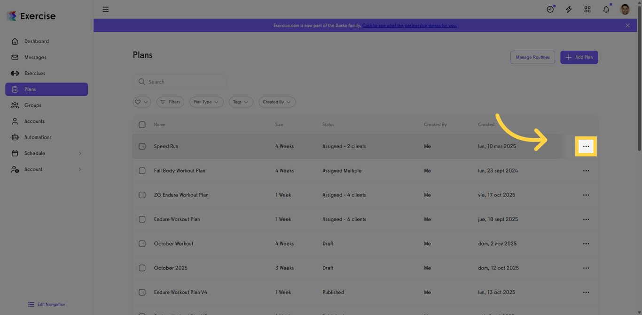This screenshot has width=642, height=315.
Task: Tick the October 2025 plan checkbox
Action: click(x=142, y=268)
